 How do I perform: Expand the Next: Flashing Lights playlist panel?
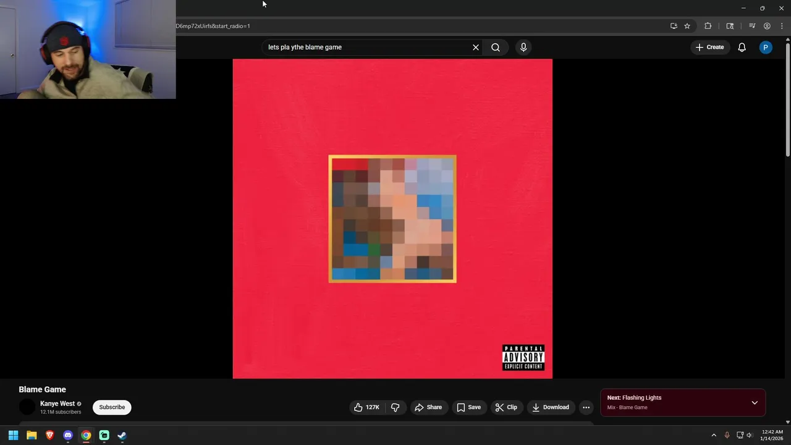755,403
